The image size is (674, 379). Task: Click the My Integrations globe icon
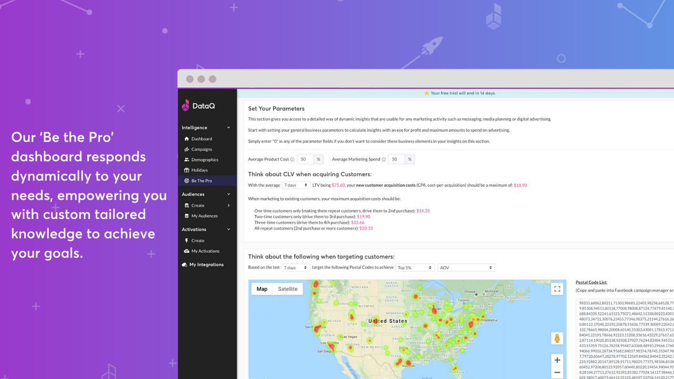185,264
